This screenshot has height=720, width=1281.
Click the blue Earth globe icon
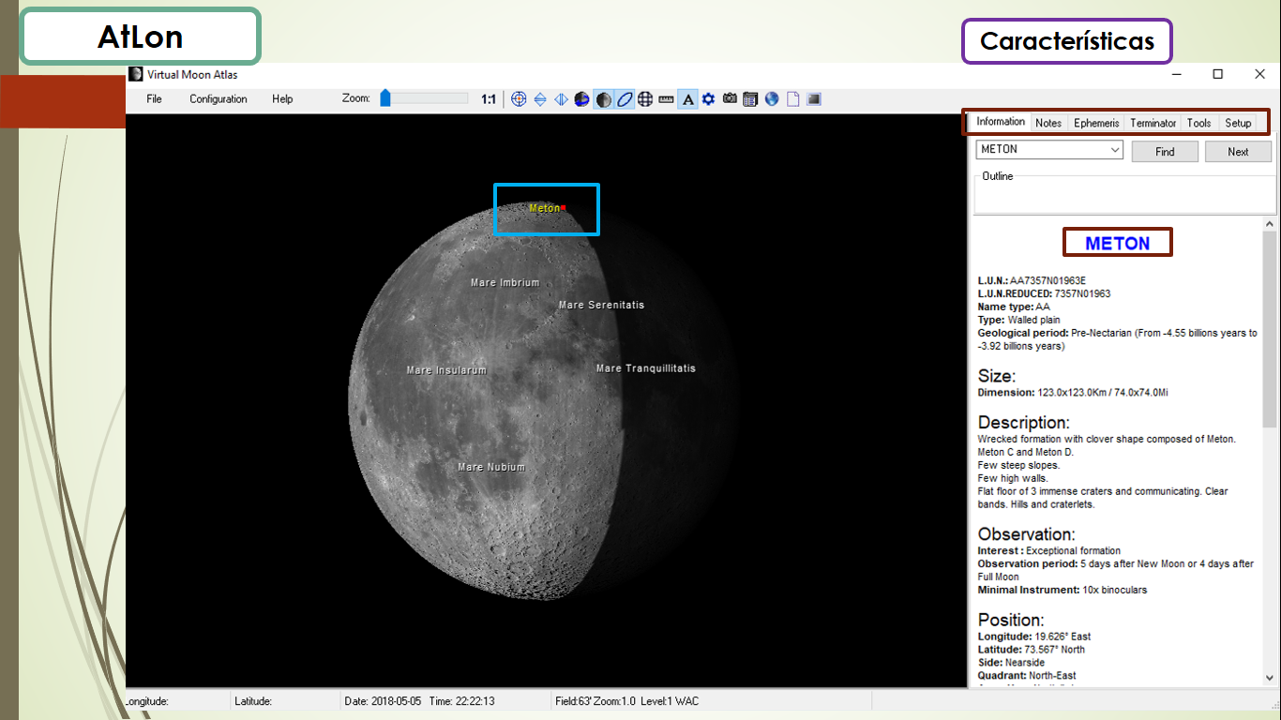point(772,99)
